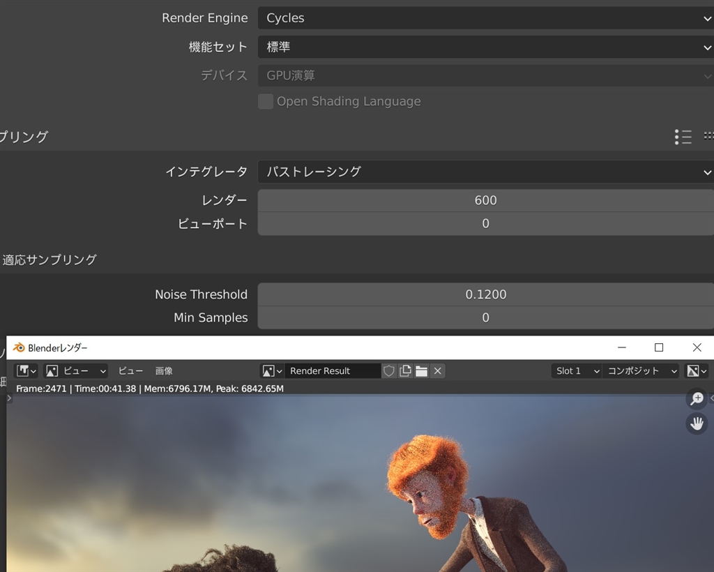Open the editor type selector in render window
Viewport: 714px width, 572px height.
(x=26, y=371)
